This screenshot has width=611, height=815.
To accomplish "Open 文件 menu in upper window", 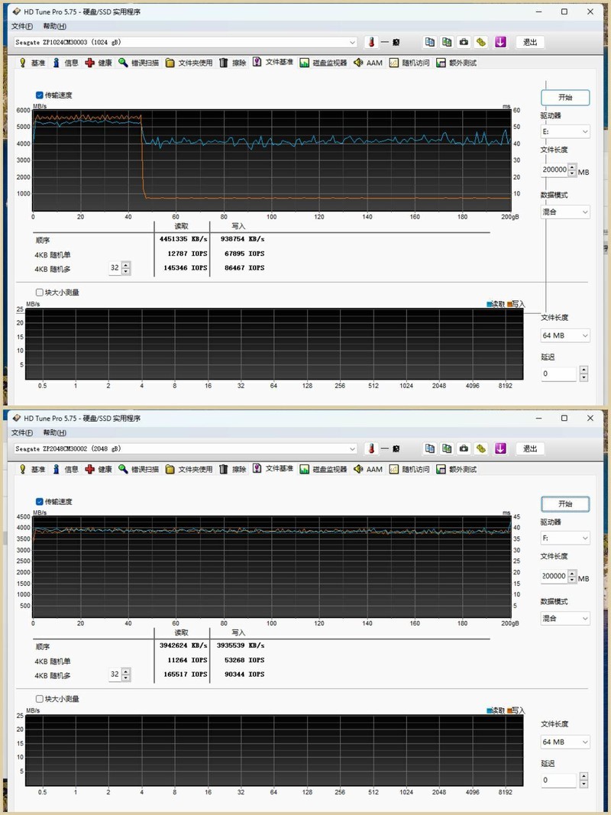I will [x=22, y=26].
